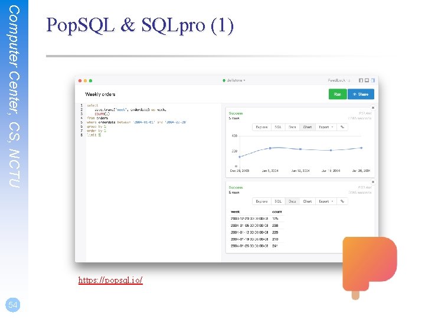Click the green Run button
Screen dimensions: 425x319
[x=338, y=94]
